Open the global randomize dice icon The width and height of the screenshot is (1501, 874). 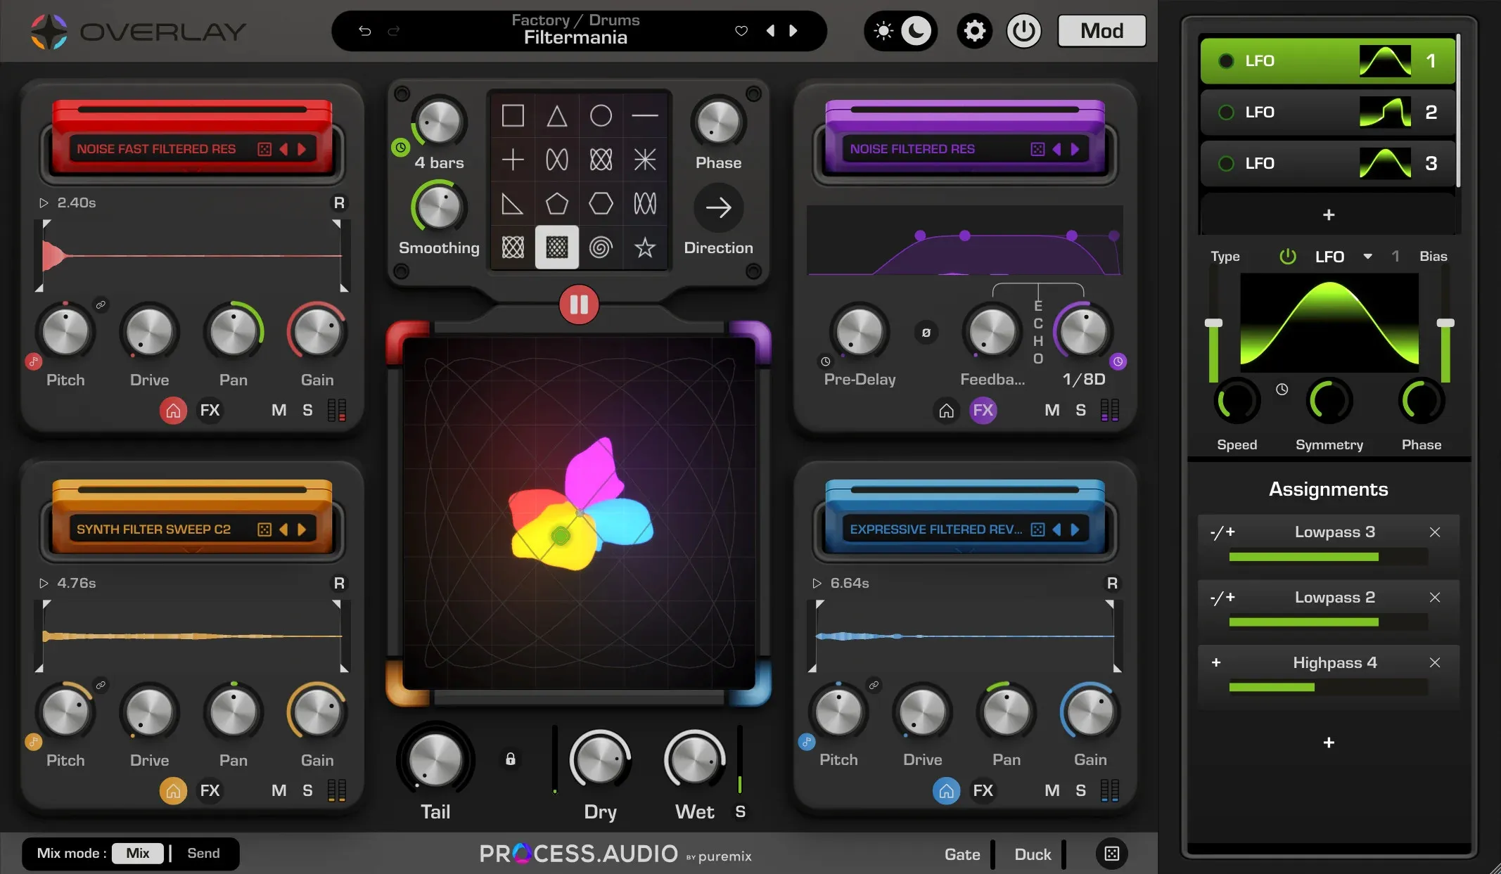point(1111,854)
